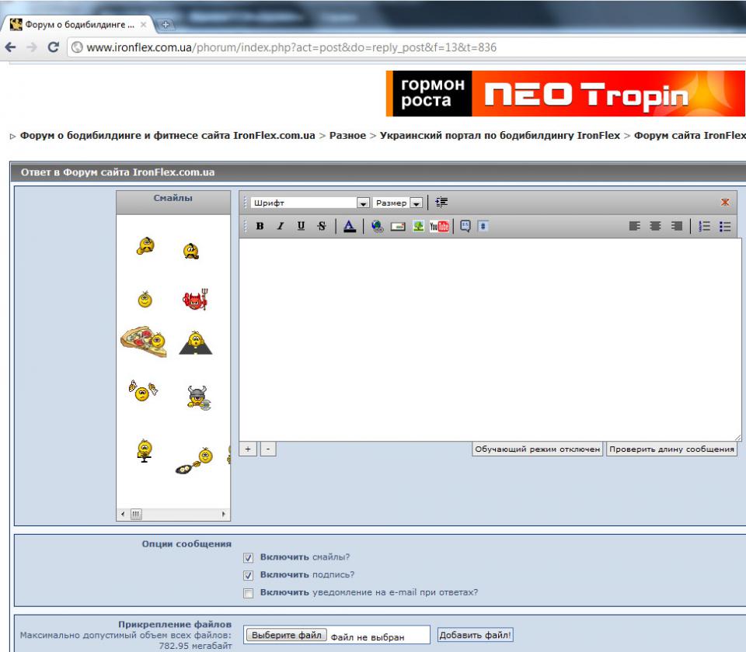Insert an image into the post

pyautogui.click(x=418, y=227)
